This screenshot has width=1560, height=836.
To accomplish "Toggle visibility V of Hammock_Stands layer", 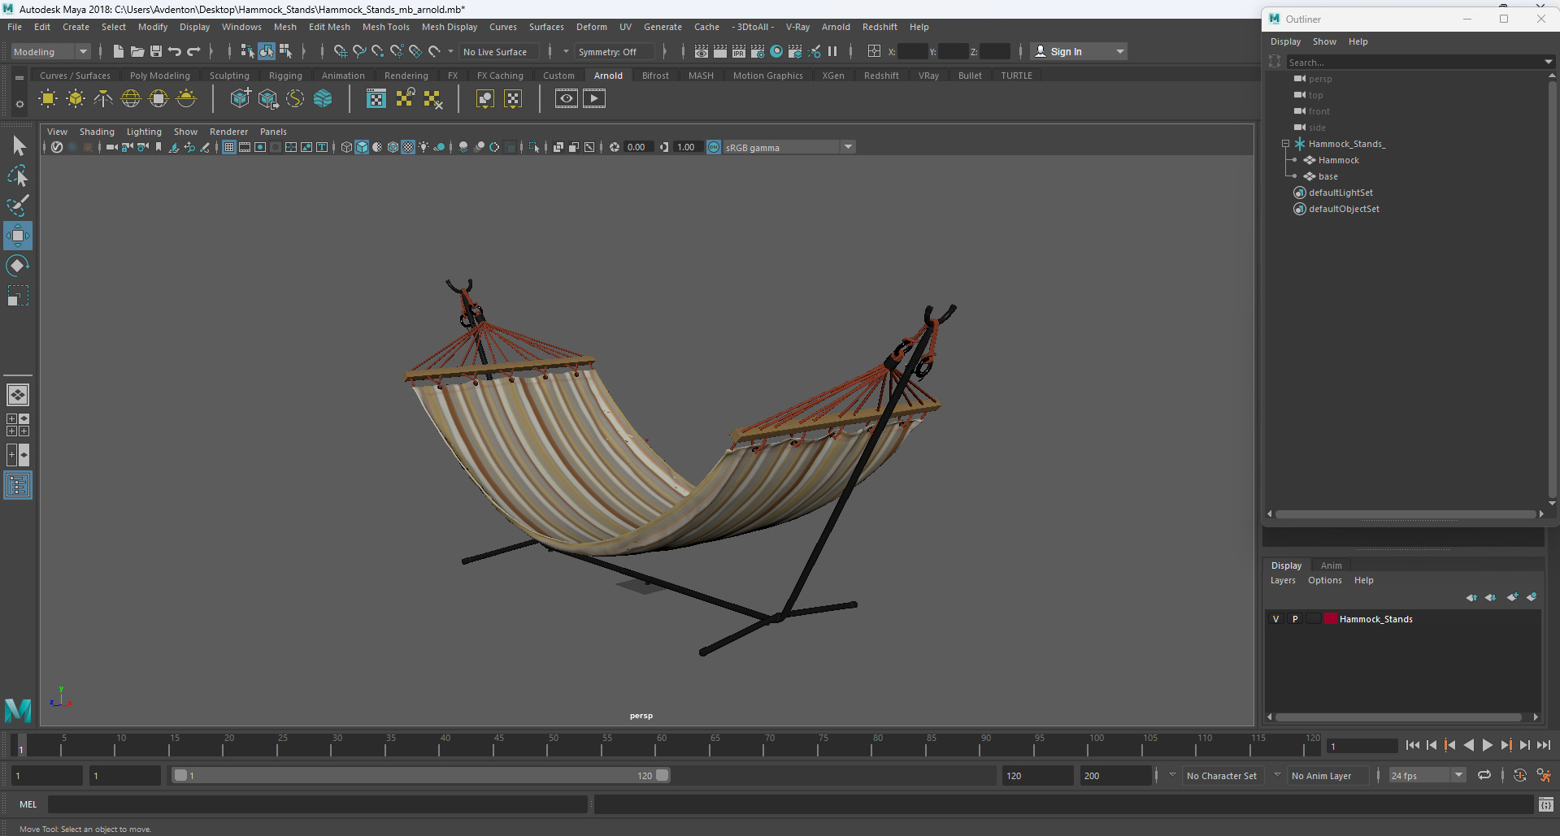I will (x=1275, y=619).
